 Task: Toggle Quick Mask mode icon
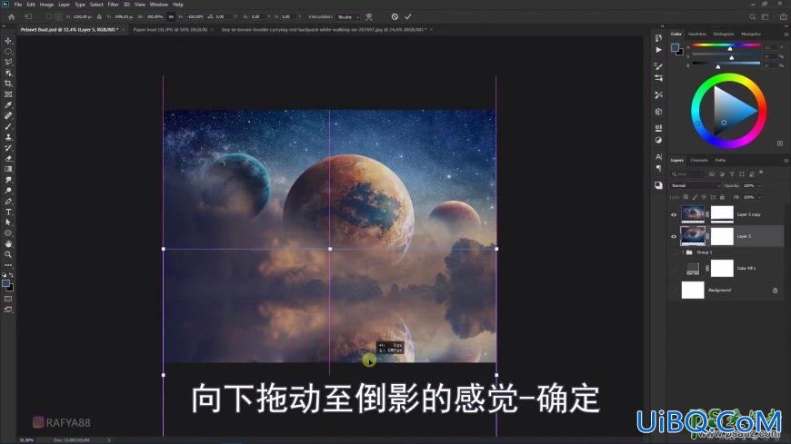tap(8, 299)
